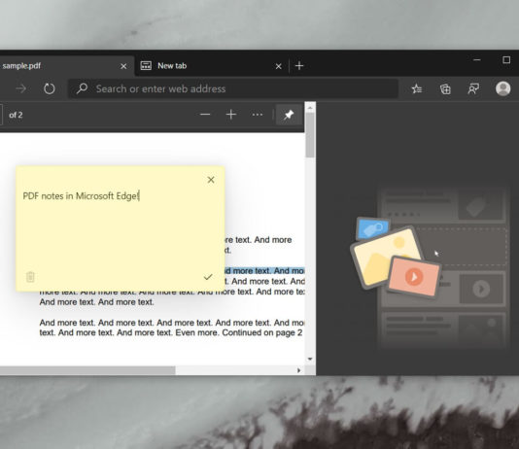This screenshot has width=519, height=449.
Task: Zoom in the PDF with plus
Action: point(231,115)
